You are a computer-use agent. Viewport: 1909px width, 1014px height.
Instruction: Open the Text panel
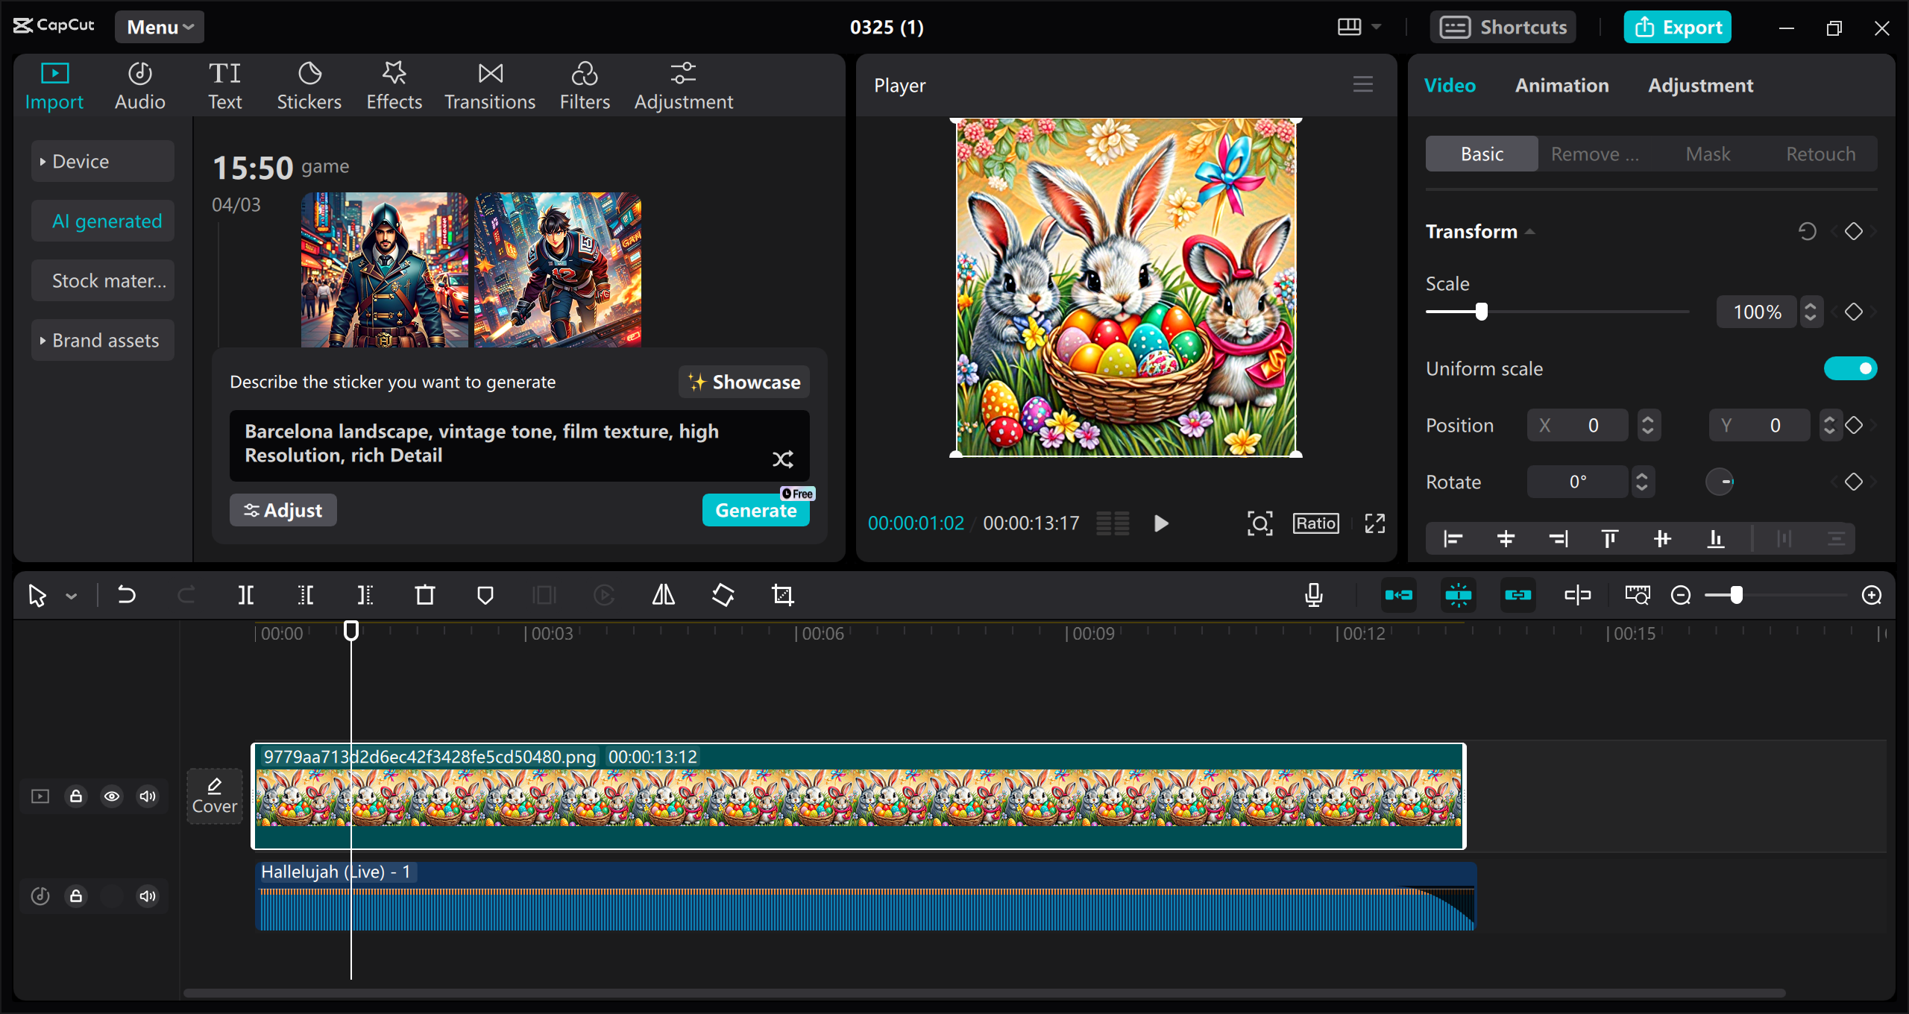(224, 84)
